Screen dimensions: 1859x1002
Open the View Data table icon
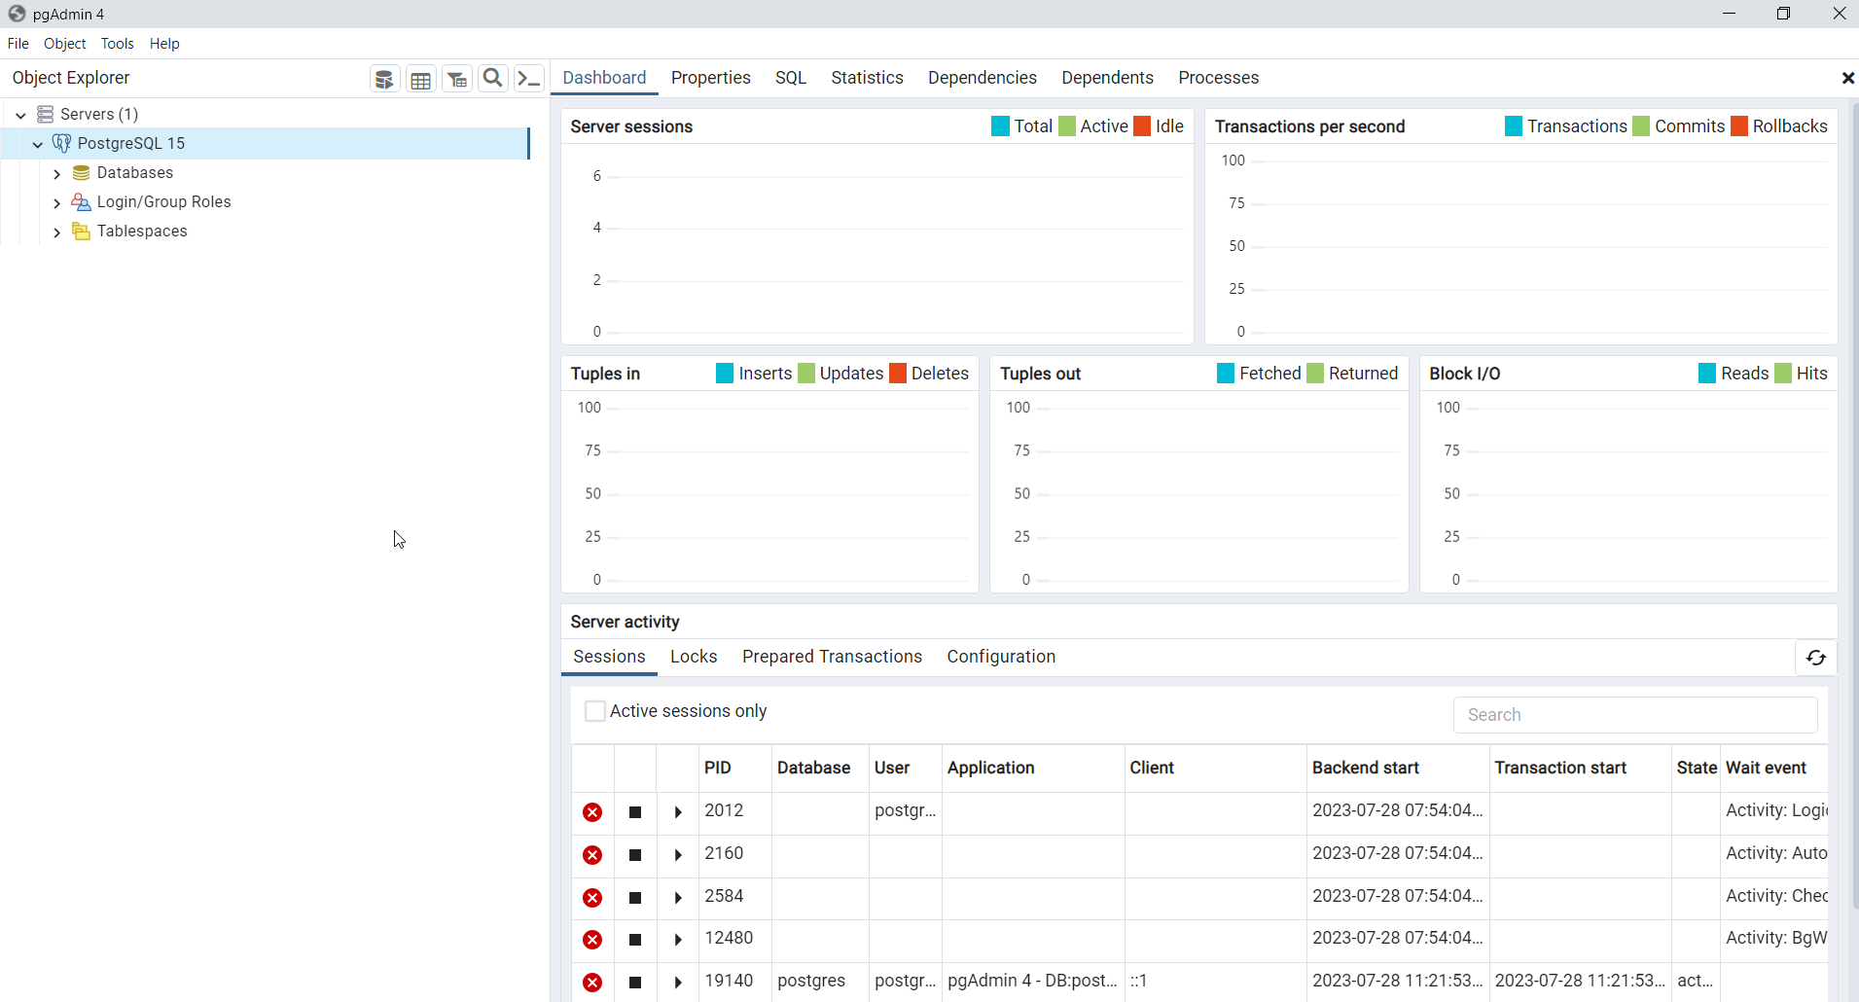tap(420, 79)
